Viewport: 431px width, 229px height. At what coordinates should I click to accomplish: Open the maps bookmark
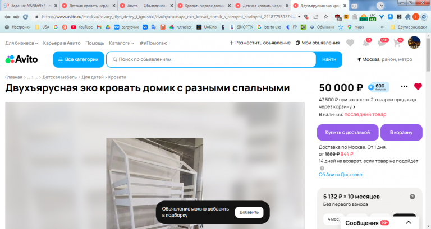click(355, 27)
